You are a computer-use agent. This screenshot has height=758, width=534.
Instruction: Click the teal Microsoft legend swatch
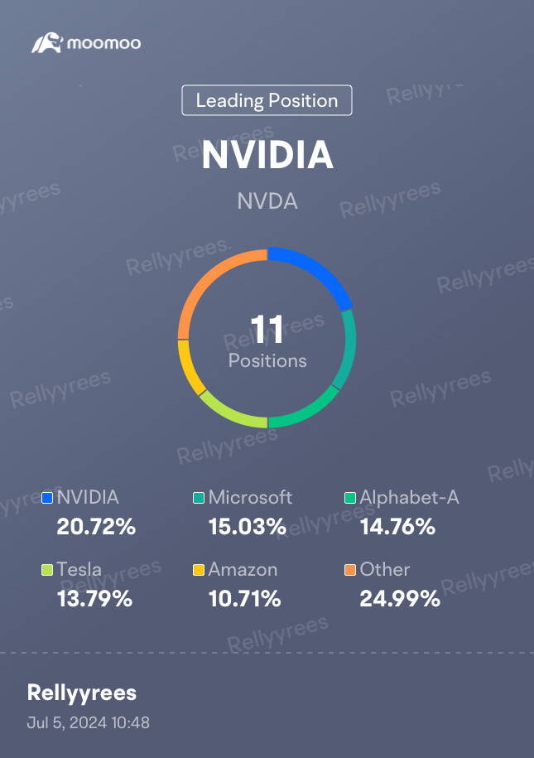point(199,497)
